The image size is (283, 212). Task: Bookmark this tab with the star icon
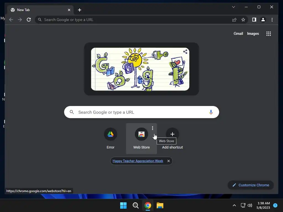(243, 20)
